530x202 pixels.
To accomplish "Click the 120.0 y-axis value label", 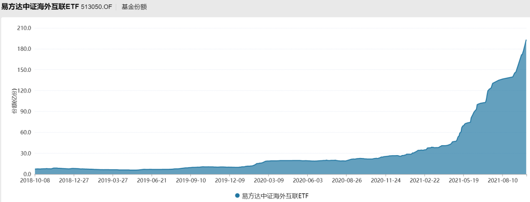I will click(24, 90).
